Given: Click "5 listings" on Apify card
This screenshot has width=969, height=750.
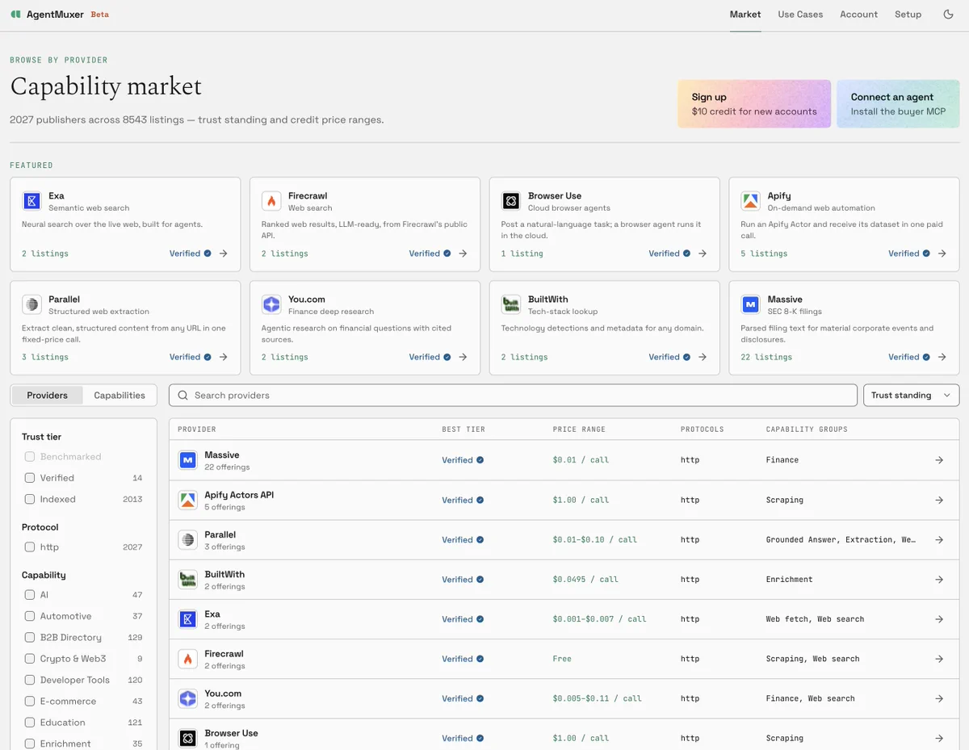Looking at the screenshot, I should pyautogui.click(x=764, y=253).
